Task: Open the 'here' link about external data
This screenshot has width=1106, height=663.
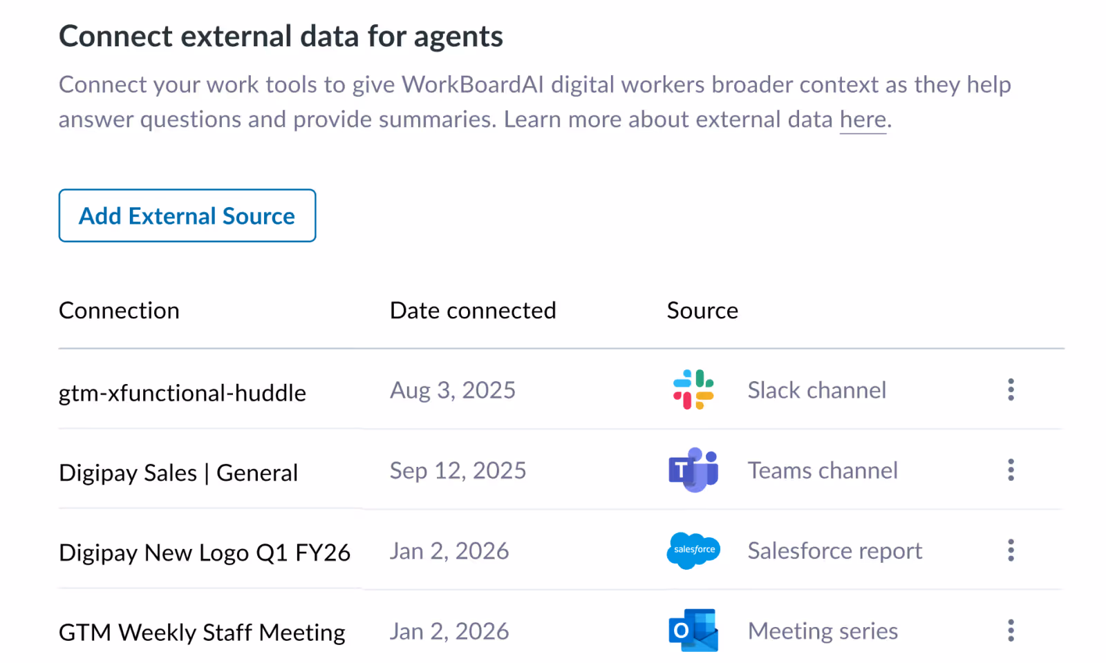Action: coord(861,119)
